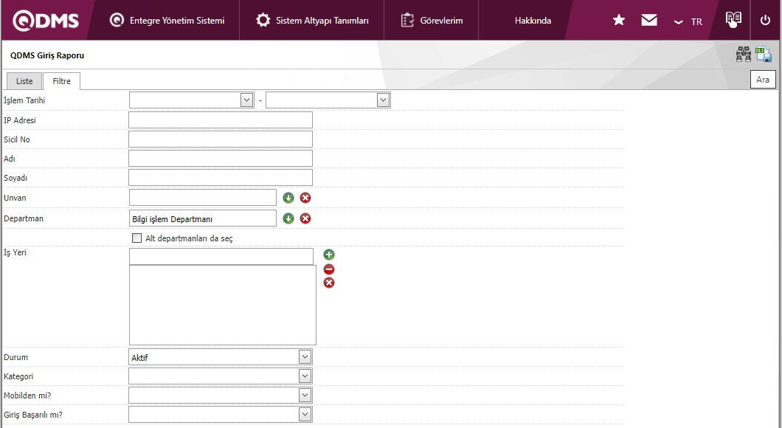Click the Hakkında link
This screenshot has height=428, width=782.
[533, 21]
